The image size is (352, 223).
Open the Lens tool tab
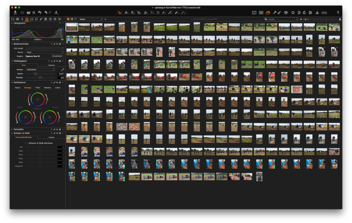click(22, 19)
